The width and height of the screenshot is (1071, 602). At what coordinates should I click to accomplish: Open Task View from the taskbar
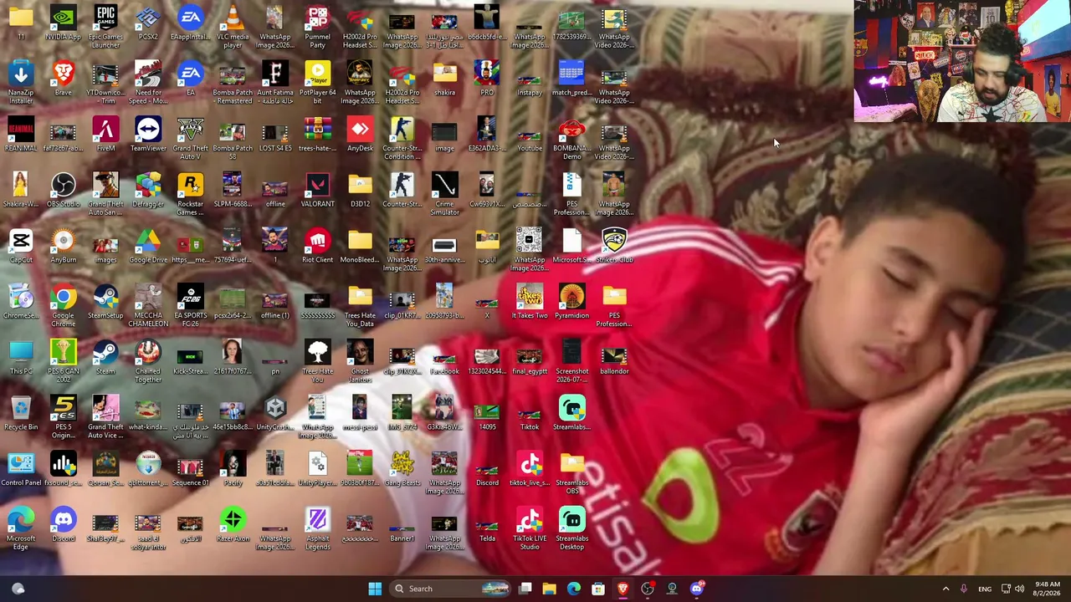pos(525,589)
